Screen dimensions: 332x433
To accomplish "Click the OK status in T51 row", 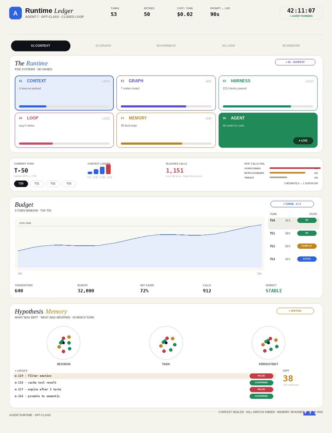I will point(307,233).
